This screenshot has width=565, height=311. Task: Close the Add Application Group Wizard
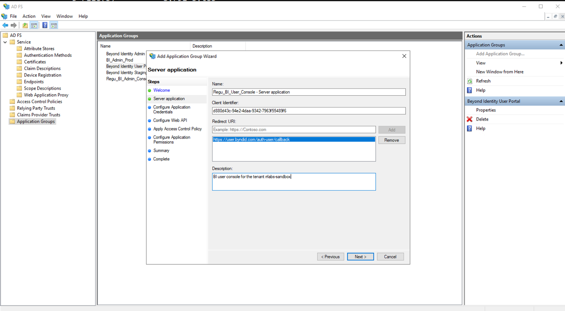(x=404, y=56)
